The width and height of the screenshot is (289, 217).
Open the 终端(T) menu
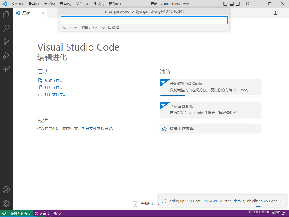pos(98,4)
